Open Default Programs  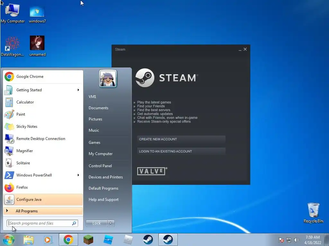pyautogui.click(x=103, y=188)
